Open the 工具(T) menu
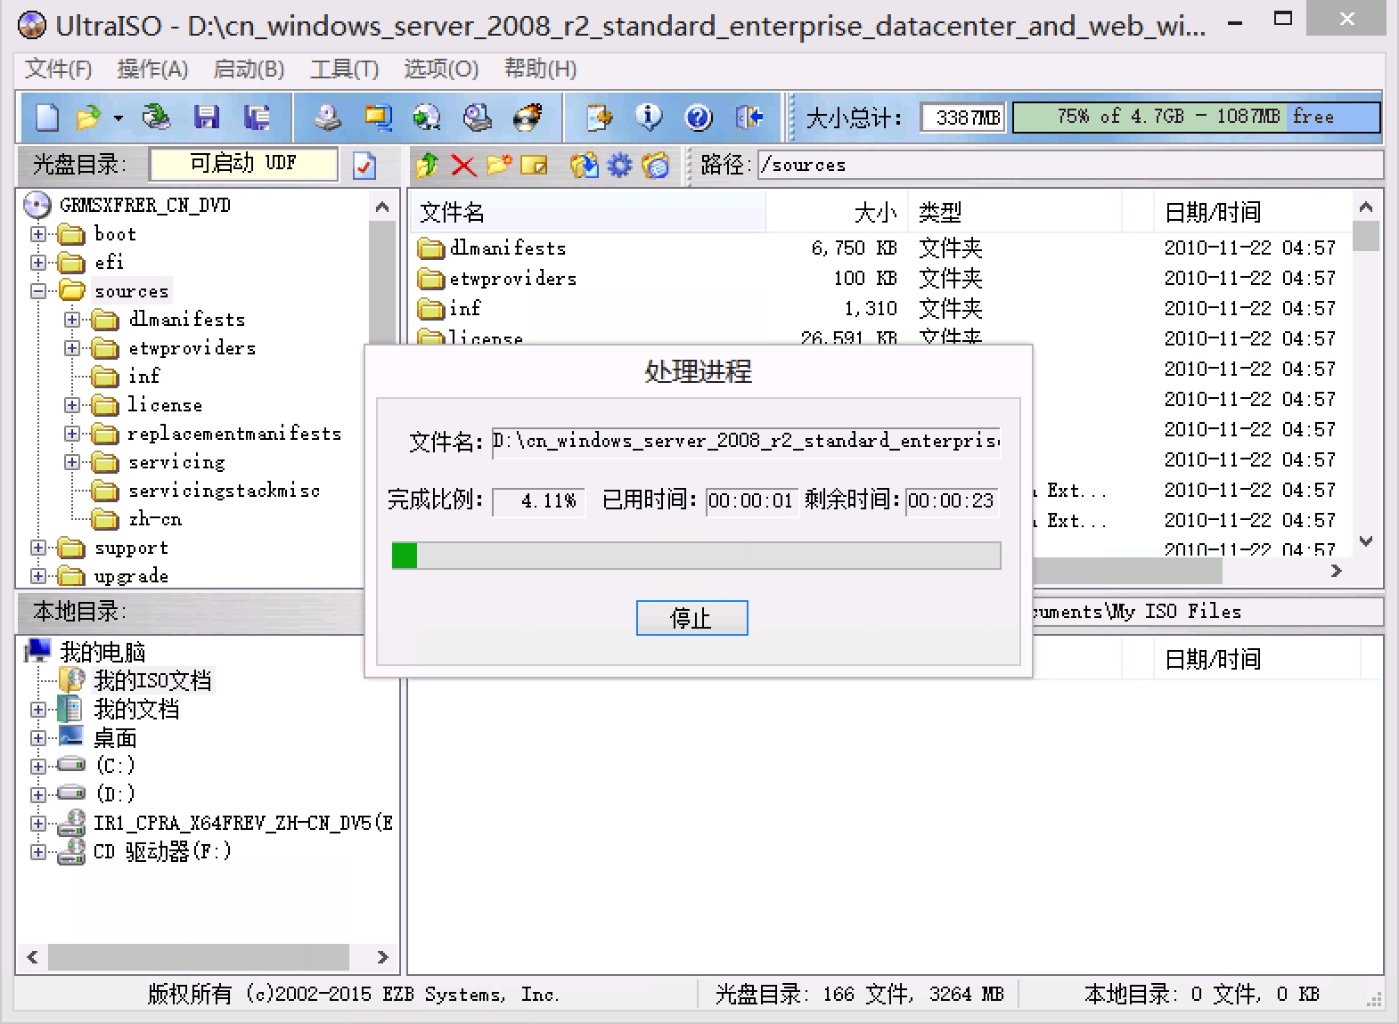Image resolution: width=1399 pixels, height=1024 pixels. 344,69
